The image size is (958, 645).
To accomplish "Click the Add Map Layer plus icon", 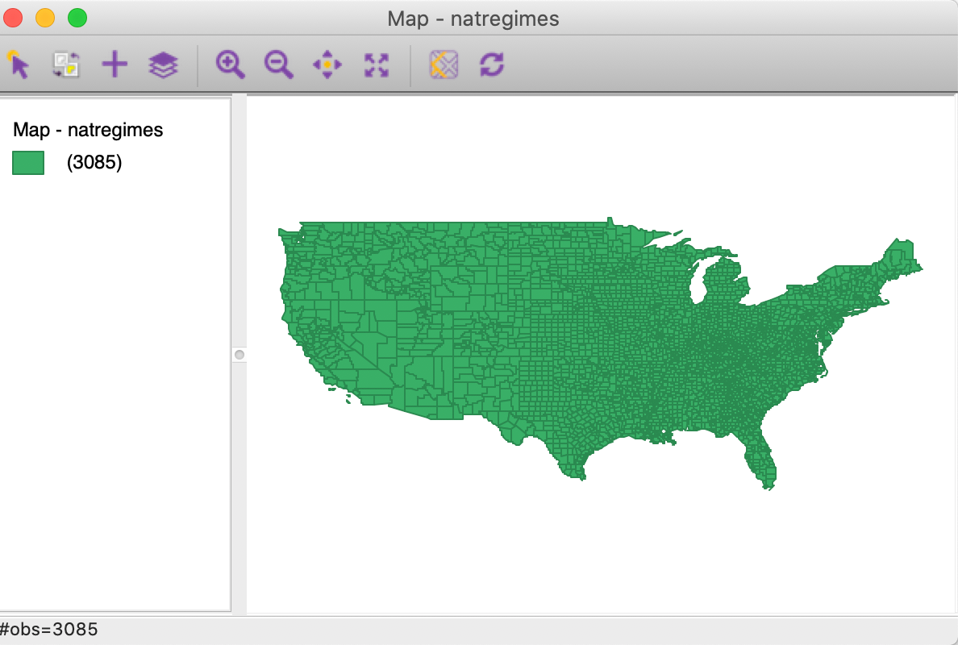I will [x=115, y=64].
